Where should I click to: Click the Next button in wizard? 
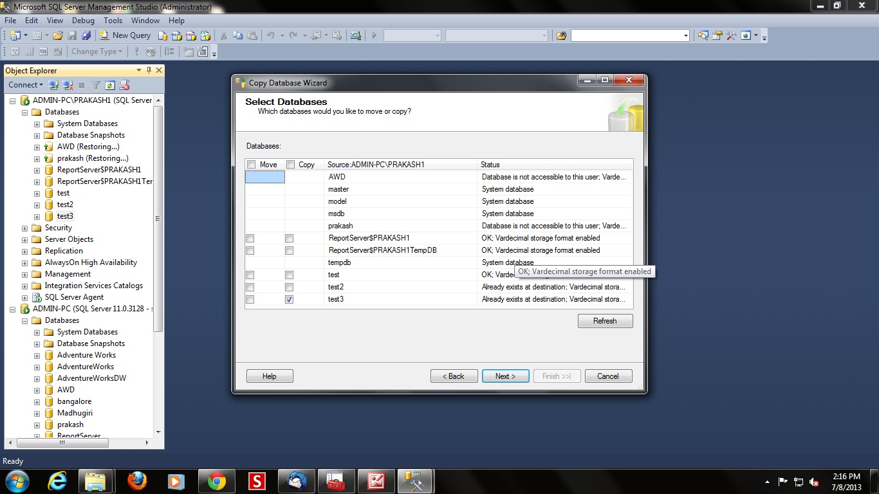tap(506, 376)
